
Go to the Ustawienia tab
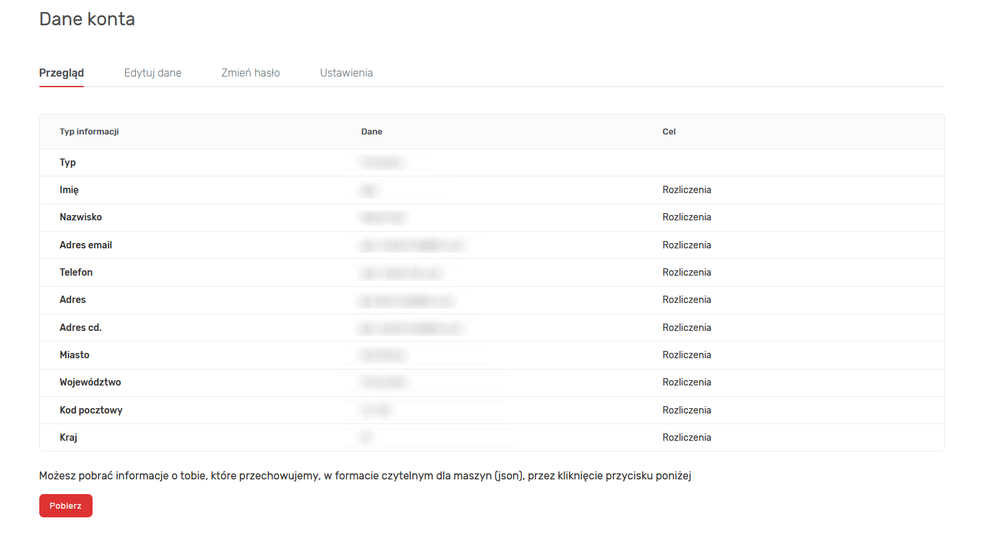click(x=346, y=73)
